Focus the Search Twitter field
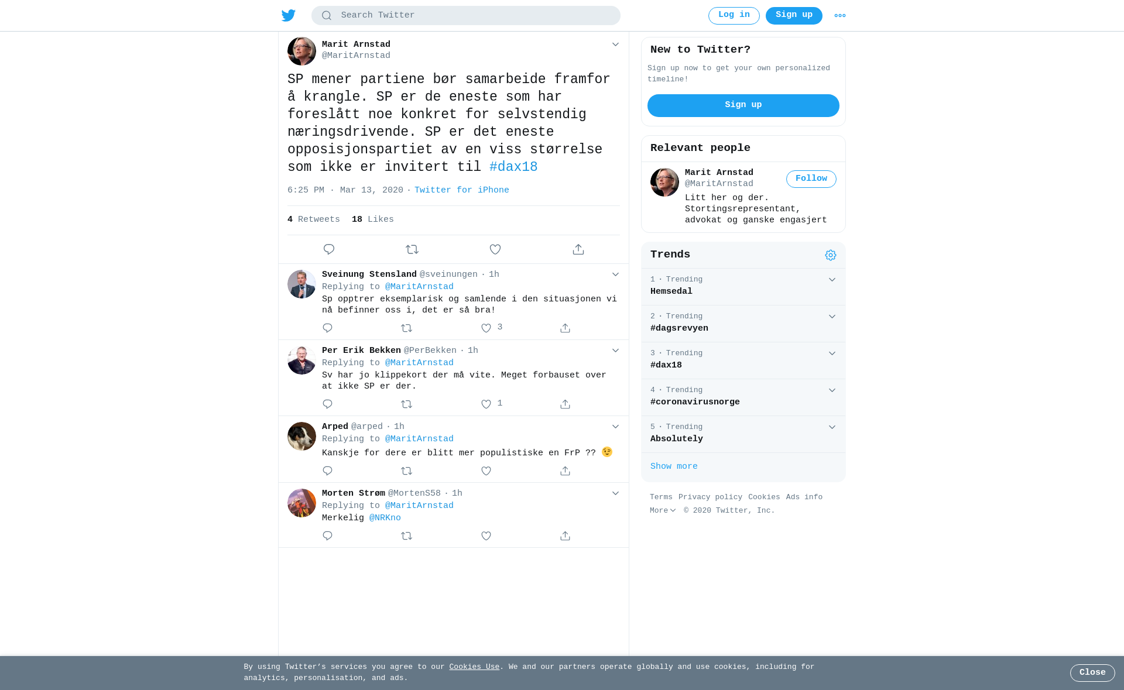1124x690 pixels. (x=466, y=16)
